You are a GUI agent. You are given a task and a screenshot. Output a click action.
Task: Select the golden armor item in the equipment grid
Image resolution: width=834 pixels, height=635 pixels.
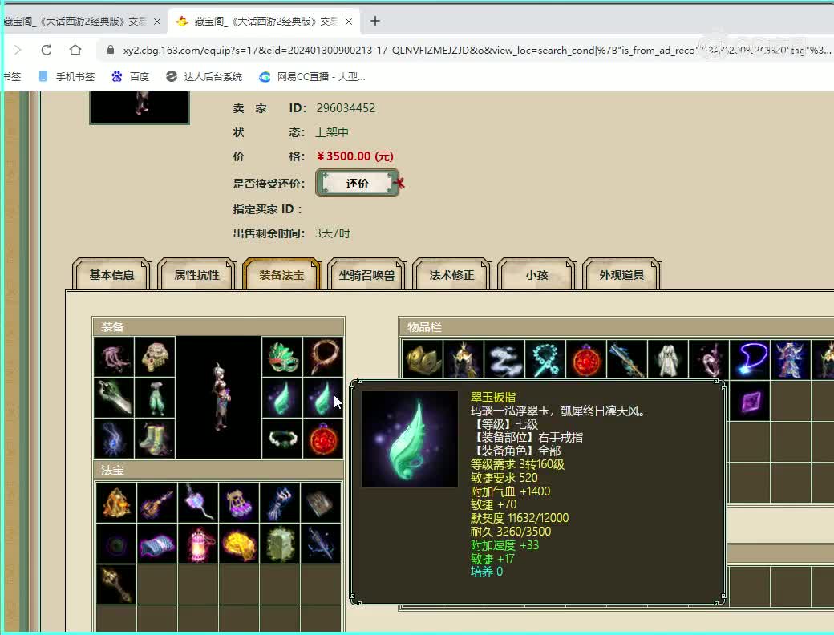pyautogui.click(x=155, y=357)
